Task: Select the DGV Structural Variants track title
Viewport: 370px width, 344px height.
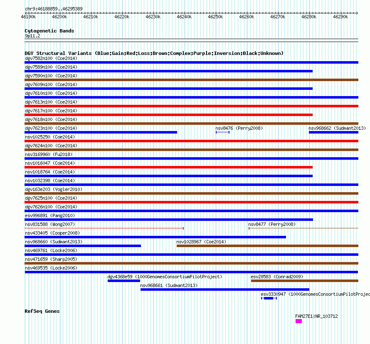Action: [x=154, y=53]
